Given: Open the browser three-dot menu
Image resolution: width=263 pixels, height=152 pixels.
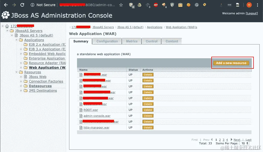Looking at the screenshot, I should pos(257,5).
